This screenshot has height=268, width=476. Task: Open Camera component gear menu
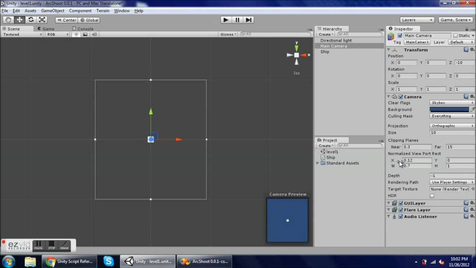472,97
